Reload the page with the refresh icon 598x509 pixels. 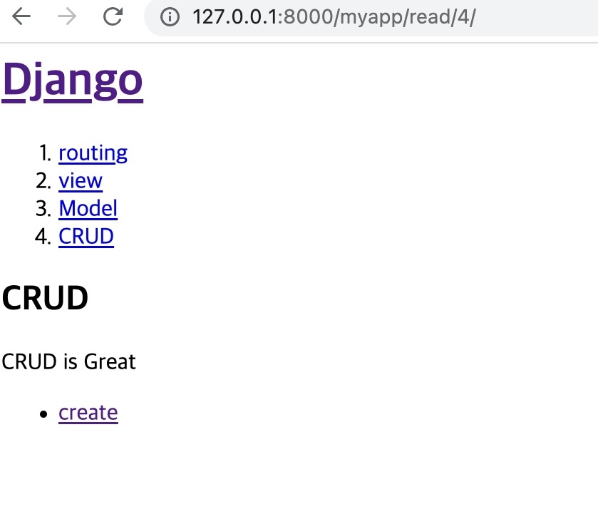coord(113,16)
